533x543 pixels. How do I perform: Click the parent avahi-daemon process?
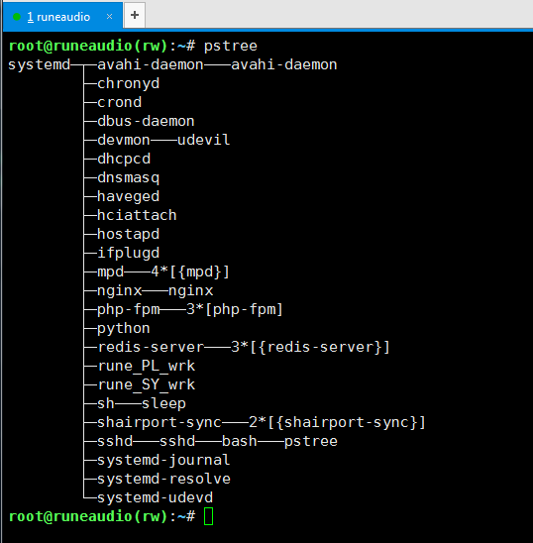[x=151, y=64]
